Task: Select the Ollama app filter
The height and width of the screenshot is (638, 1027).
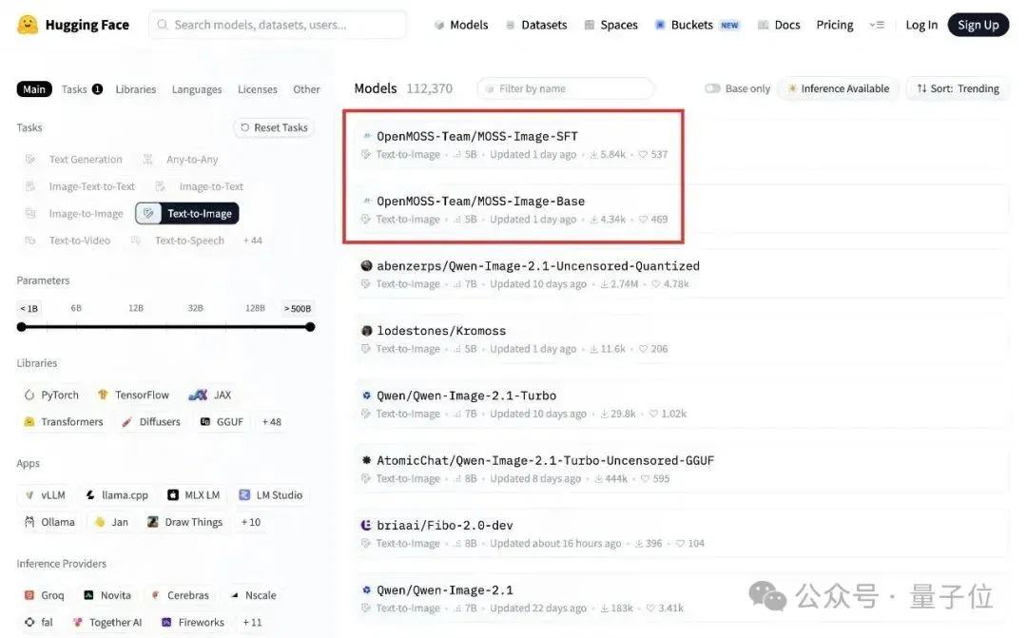Action: click(x=49, y=522)
